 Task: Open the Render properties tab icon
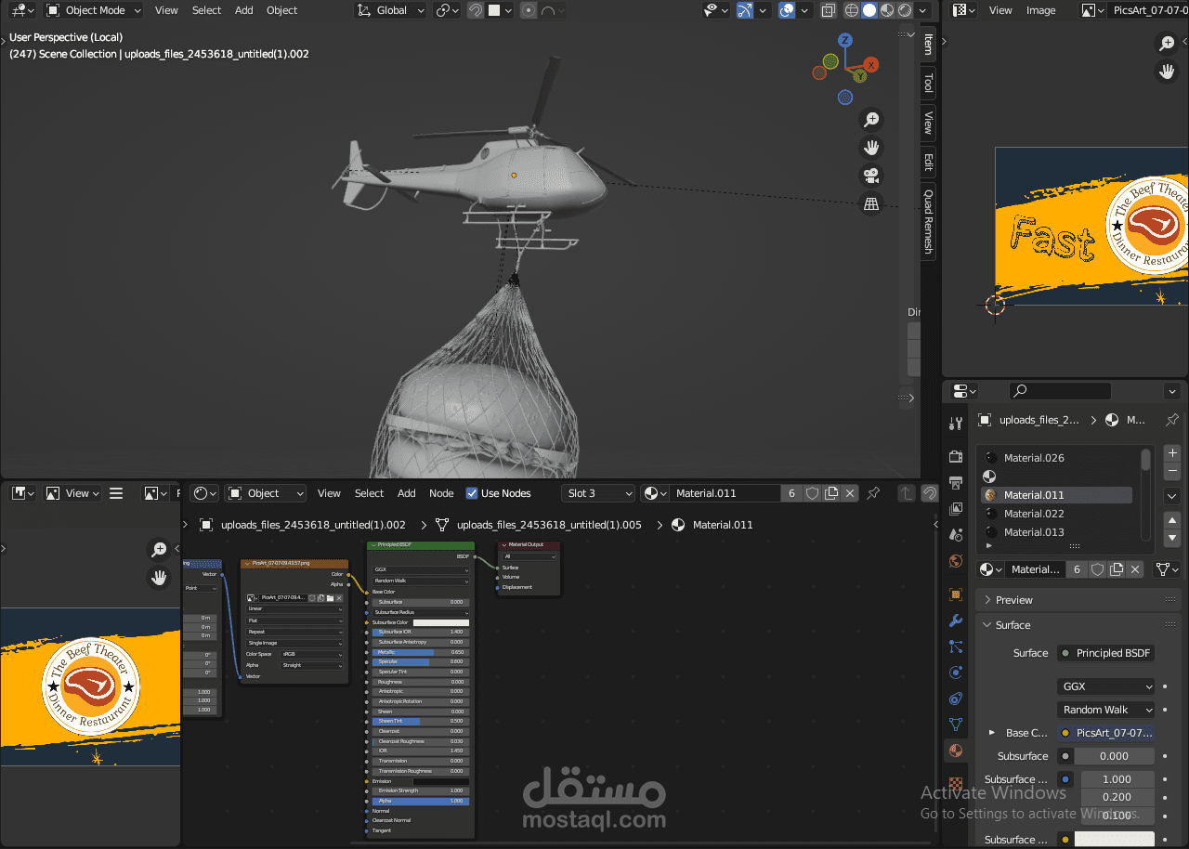(956, 456)
